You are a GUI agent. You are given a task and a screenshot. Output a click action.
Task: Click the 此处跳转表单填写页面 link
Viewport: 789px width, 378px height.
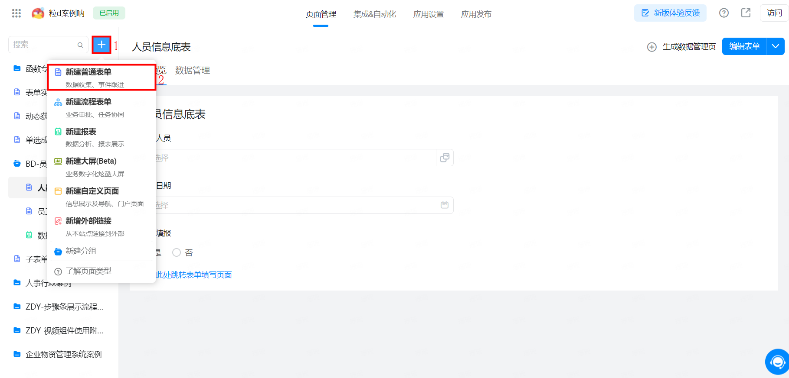pos(194,275)
